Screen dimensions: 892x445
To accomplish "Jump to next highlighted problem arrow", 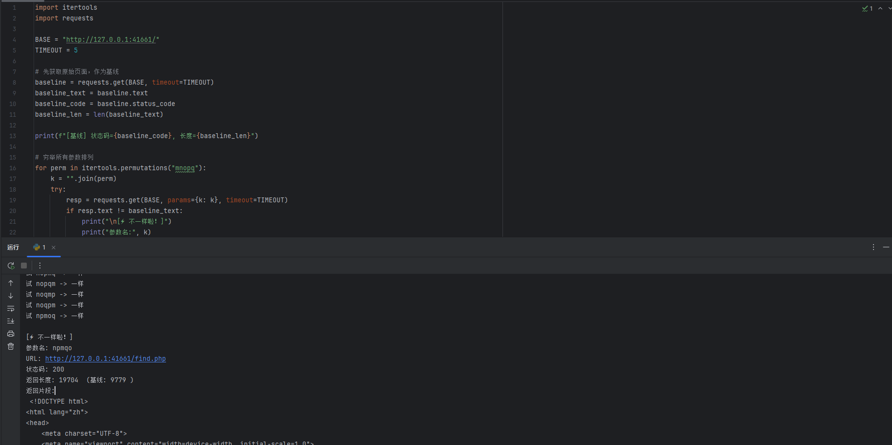I will coord(890,8).
